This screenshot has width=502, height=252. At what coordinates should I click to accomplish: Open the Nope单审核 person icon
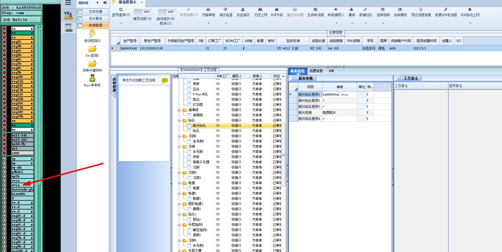pos(92,79)
